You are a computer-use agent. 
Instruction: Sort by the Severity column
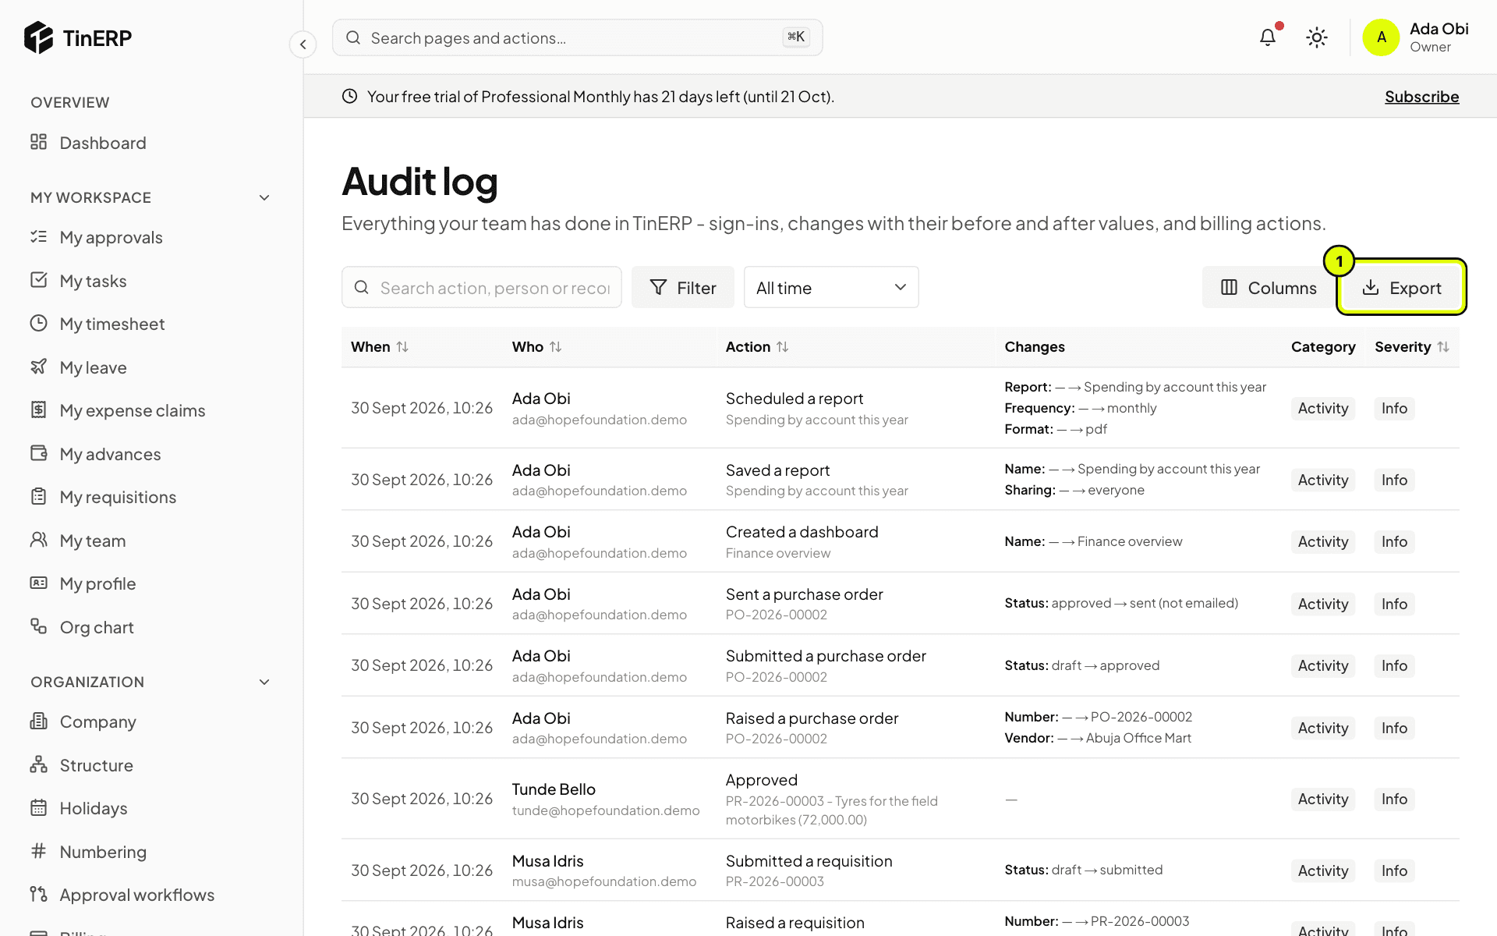(1443, 347)
